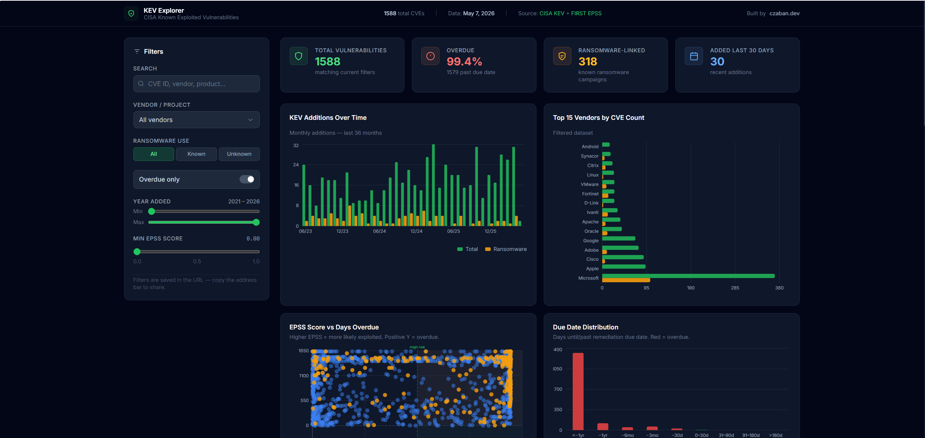Click the Monthly additions subtitle text
Viewport: 925px width, 438px height.
(x=335, y=133)
